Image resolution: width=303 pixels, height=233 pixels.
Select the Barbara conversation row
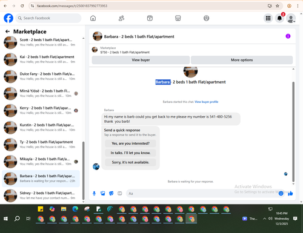pyautogui.click(x=41, y=179)
